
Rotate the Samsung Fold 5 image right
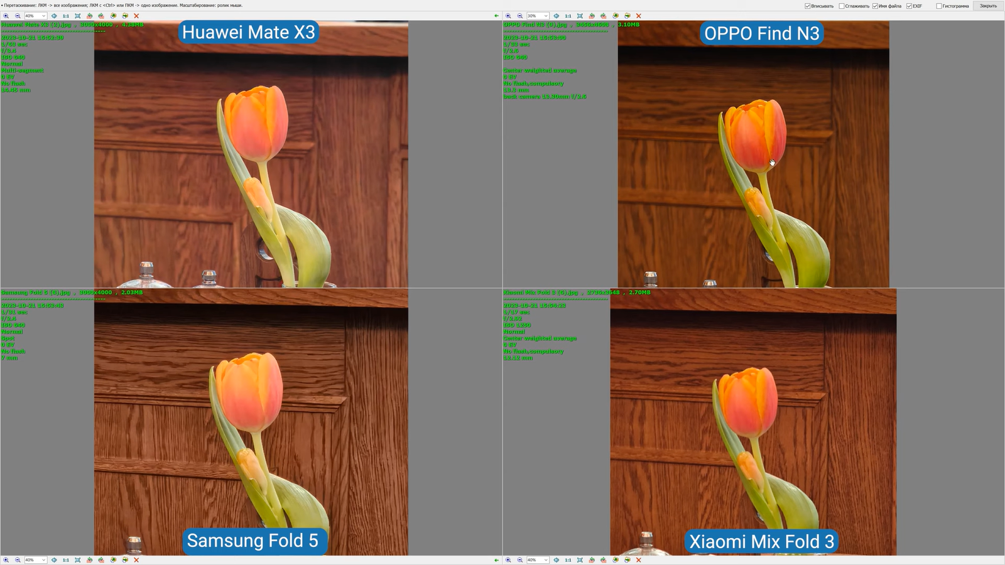(101, 560)
